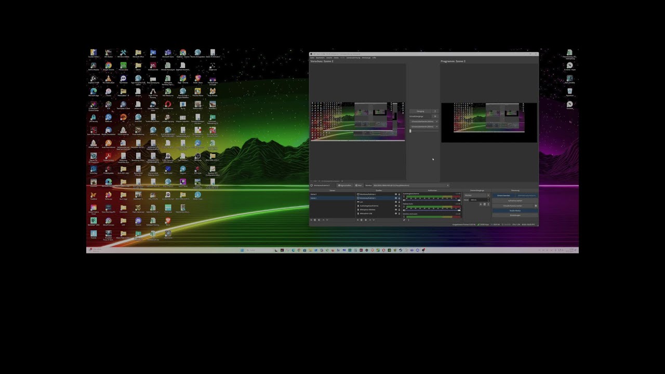Select TeamViewer desktop icon
The image size is (665, 374).
click(x=123, y=79)
